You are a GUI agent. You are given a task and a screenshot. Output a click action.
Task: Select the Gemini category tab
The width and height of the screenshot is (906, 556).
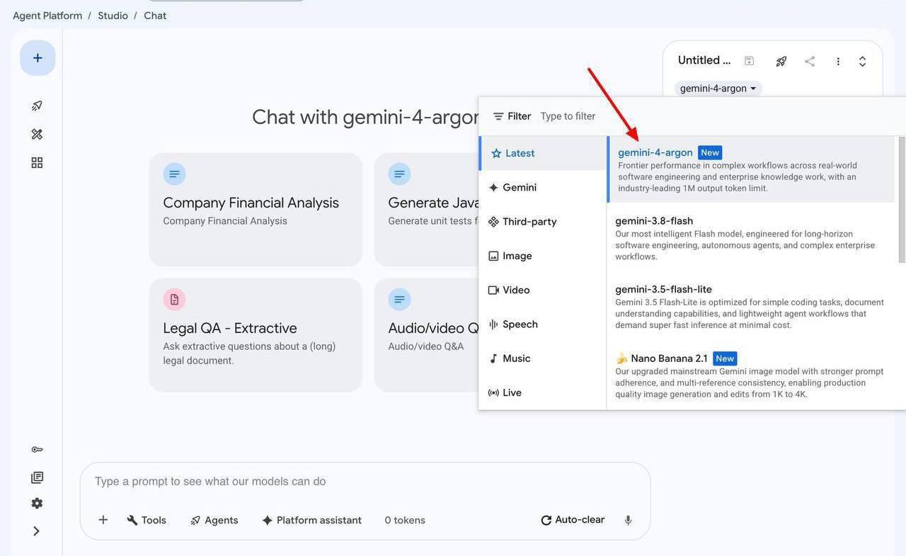(x=543, y=188)
